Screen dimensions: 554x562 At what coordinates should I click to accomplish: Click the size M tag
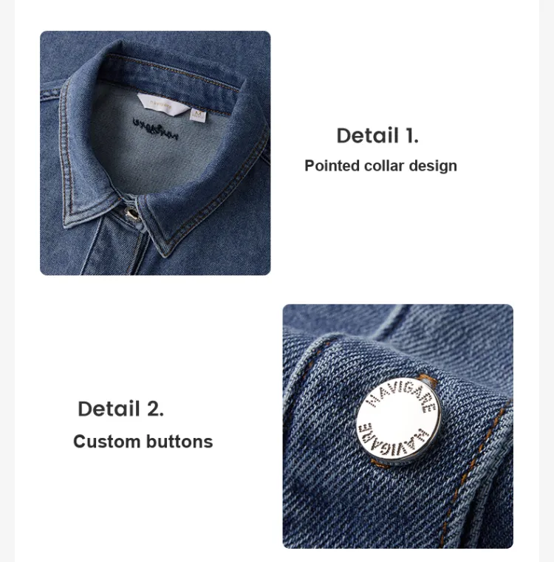[198, 114]
